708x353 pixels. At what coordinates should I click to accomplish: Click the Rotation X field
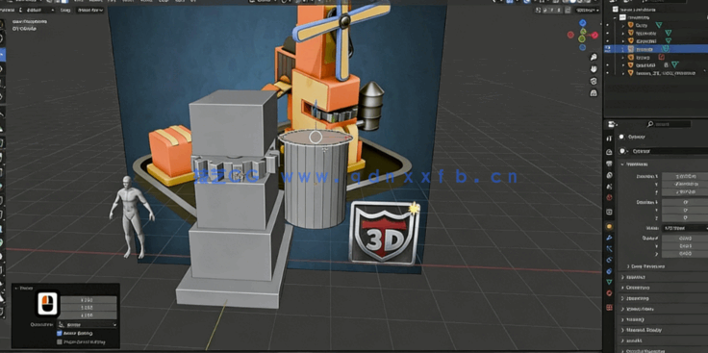[x=685, y=202]
